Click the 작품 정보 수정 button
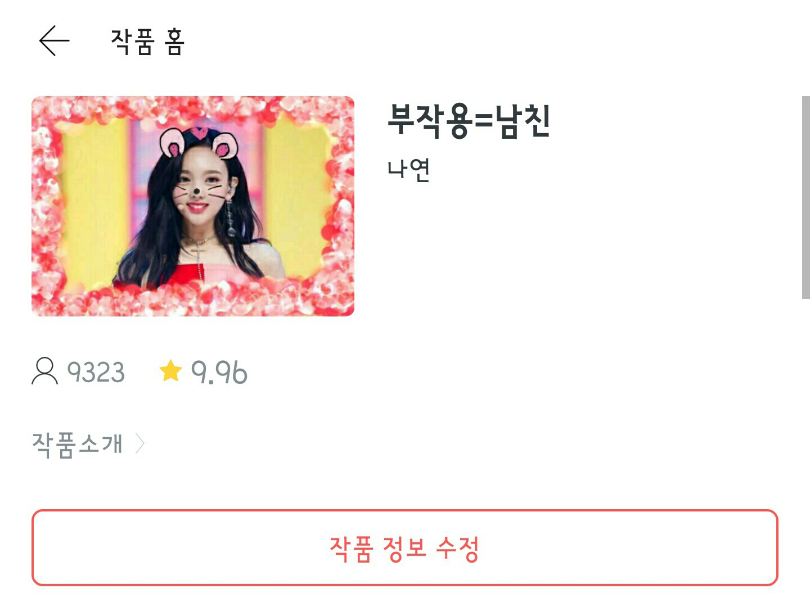 [405, 548]
